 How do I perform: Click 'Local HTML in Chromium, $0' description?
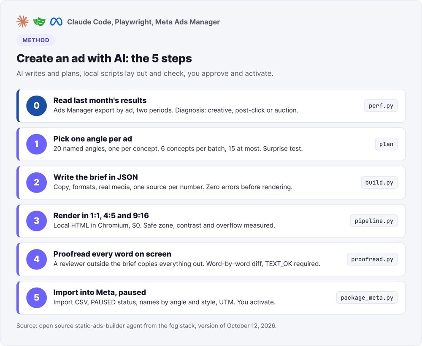pos(164,225)
